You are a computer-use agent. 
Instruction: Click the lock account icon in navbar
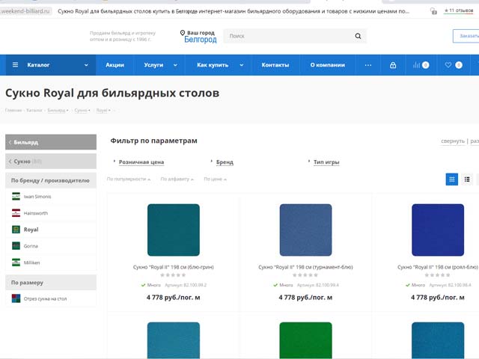pos(393,65)
